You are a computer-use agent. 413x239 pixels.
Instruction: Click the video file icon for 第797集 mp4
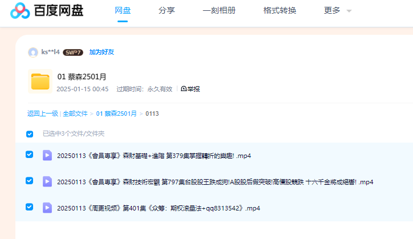pyautogui.click(x=47, y=181)
